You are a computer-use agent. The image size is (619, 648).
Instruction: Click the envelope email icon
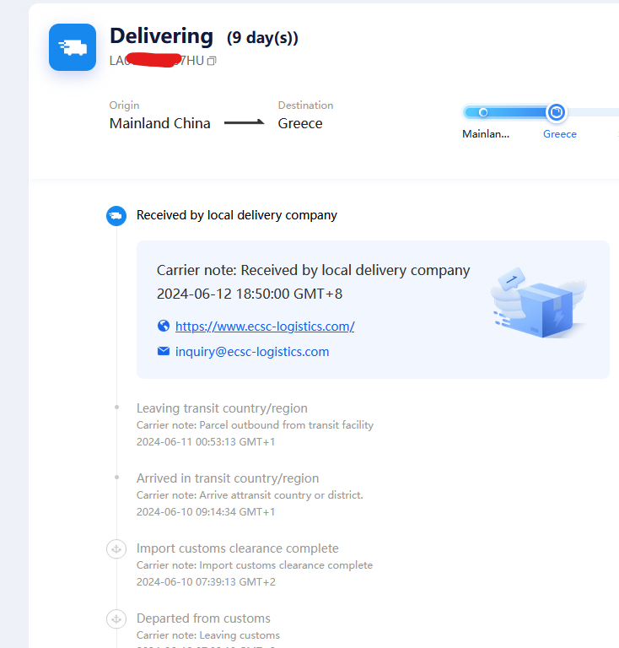[x=164, y=351]
